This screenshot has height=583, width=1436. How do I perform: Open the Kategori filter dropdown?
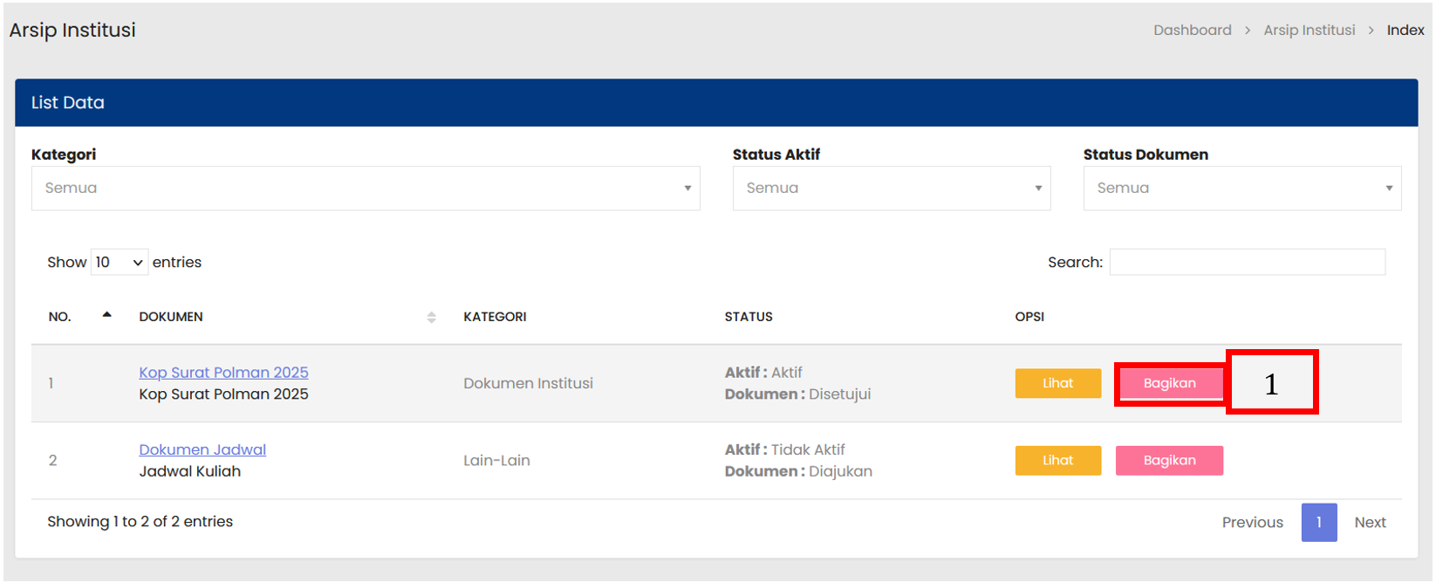(x=365, y=189)
